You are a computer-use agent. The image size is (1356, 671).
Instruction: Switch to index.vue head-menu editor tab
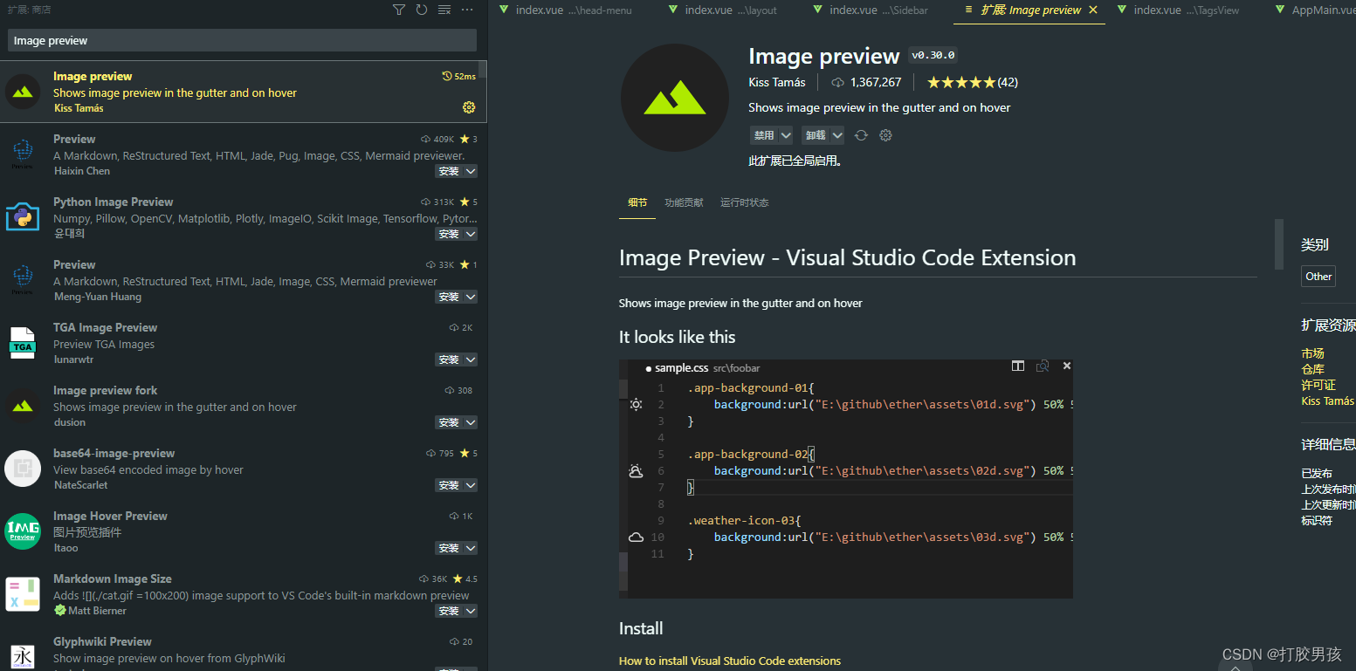point(564,10)
